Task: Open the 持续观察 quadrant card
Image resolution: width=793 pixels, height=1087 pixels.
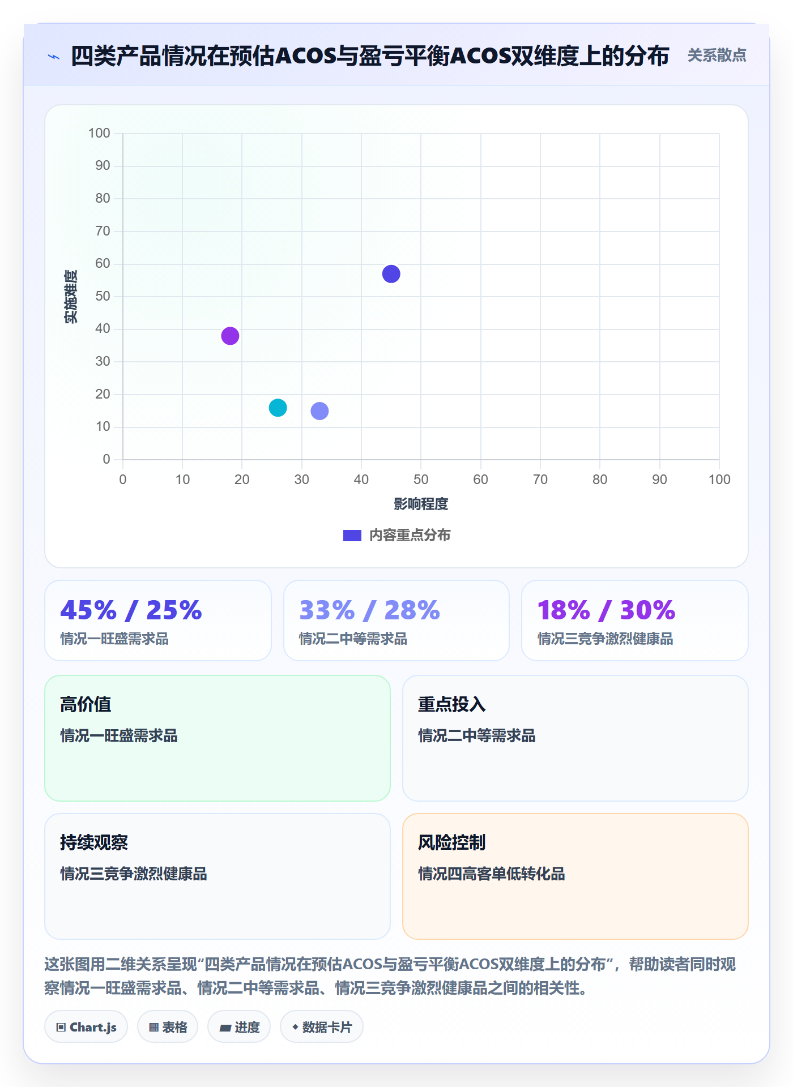Action: tap(218, 876)
